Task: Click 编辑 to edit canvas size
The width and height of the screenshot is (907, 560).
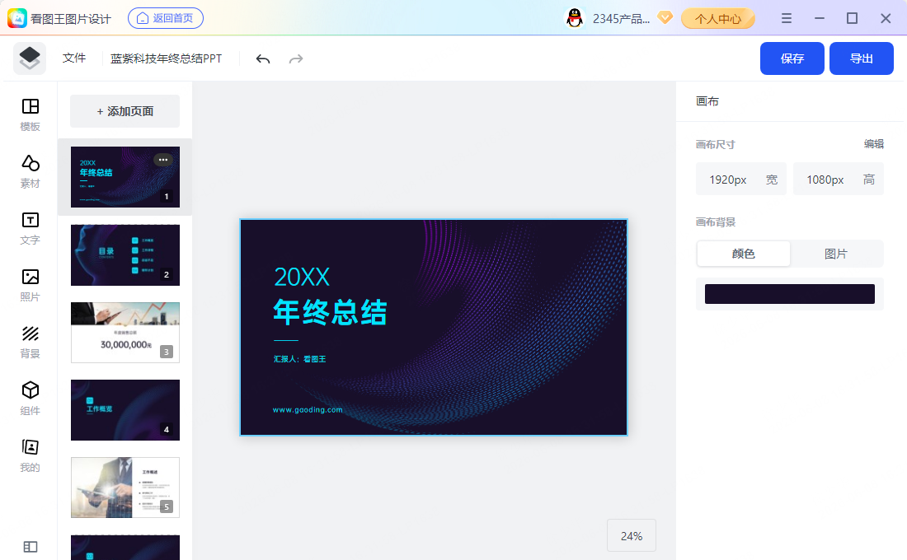Action: pos(873,144)
